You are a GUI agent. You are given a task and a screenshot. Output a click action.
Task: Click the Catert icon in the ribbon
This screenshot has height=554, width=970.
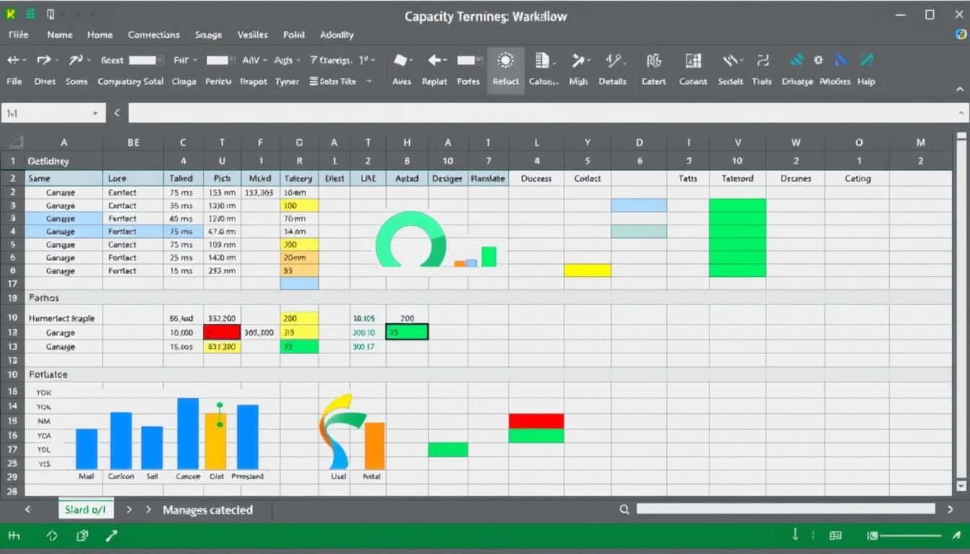(x=654, y=61)
